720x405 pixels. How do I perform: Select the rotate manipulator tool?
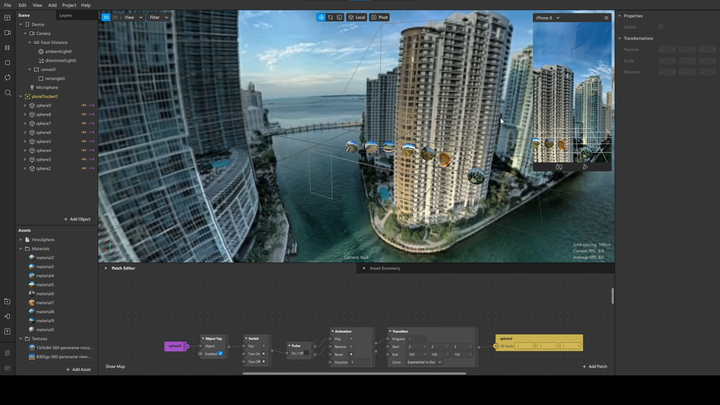(x=330, y=17)
